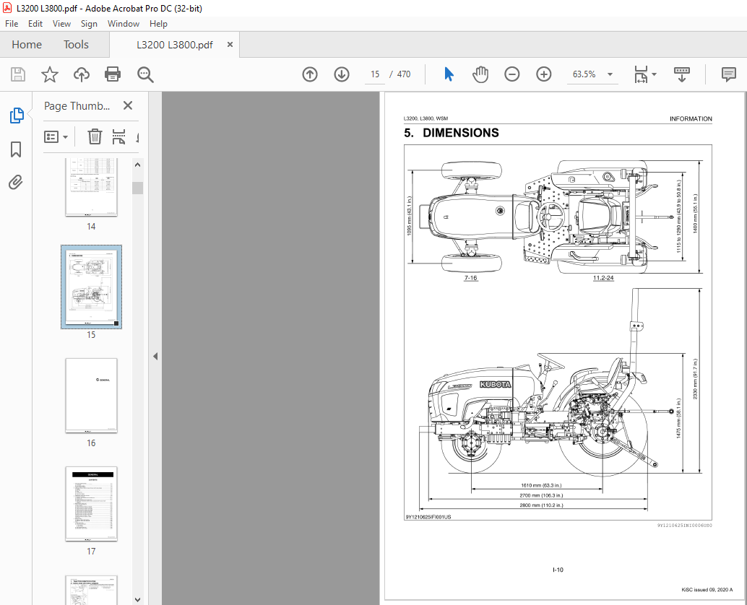
Task: Go to previous page arrow
Action: click(x=310, y=74)
